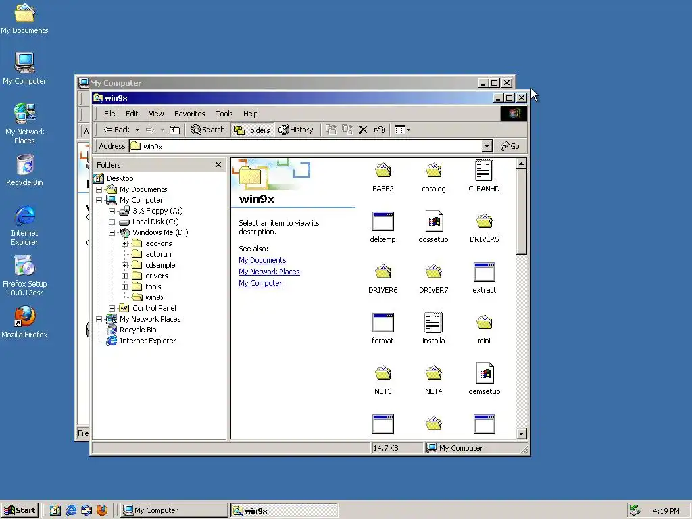This screenshot has width=692, height=519.
Task: Expand 3½ Floppy (A:) tree node
Action: (x=112, y=211)
